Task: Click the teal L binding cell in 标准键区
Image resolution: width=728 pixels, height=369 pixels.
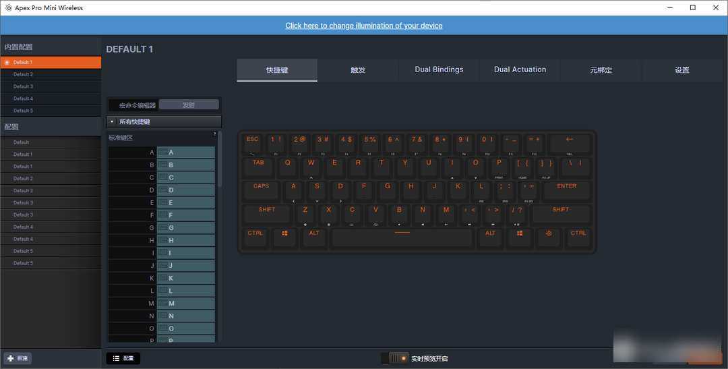Action: 186,291
